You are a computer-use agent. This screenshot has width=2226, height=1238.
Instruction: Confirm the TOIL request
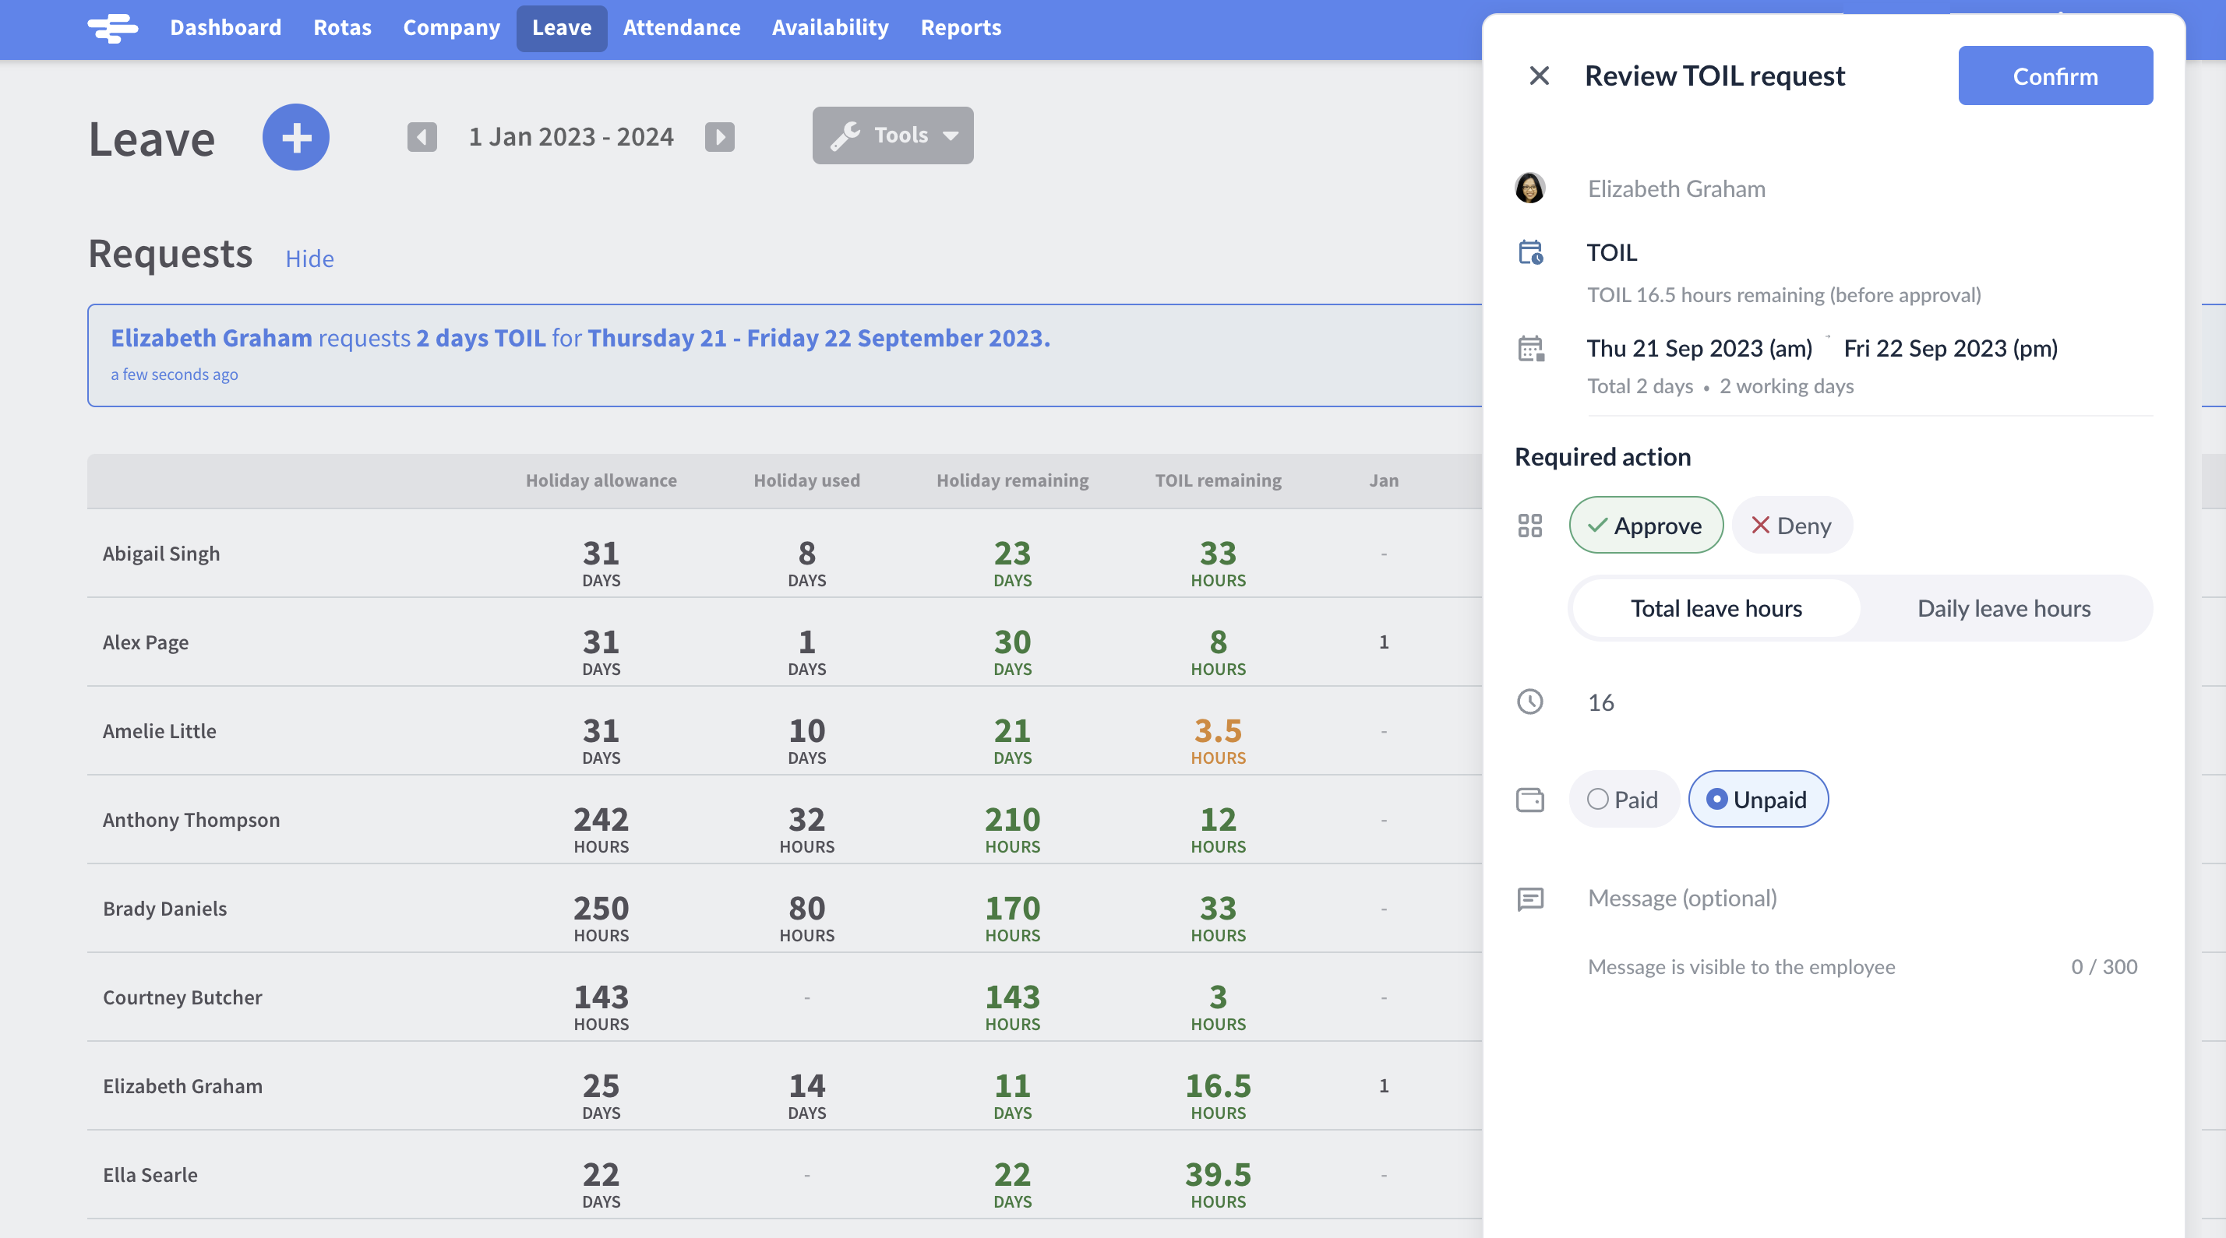[2056, 75]
